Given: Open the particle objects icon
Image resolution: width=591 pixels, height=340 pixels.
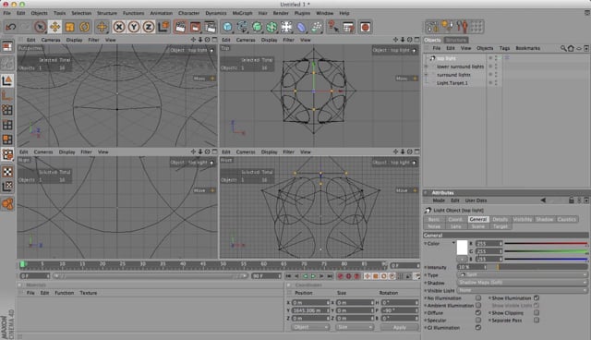Looking at the screenshot, I should 316,27.
